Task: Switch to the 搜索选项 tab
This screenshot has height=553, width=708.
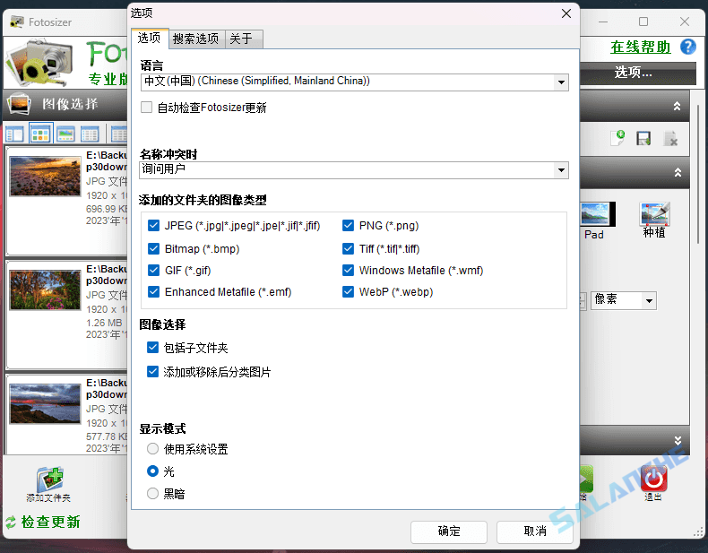Action: tap(196, 39)
